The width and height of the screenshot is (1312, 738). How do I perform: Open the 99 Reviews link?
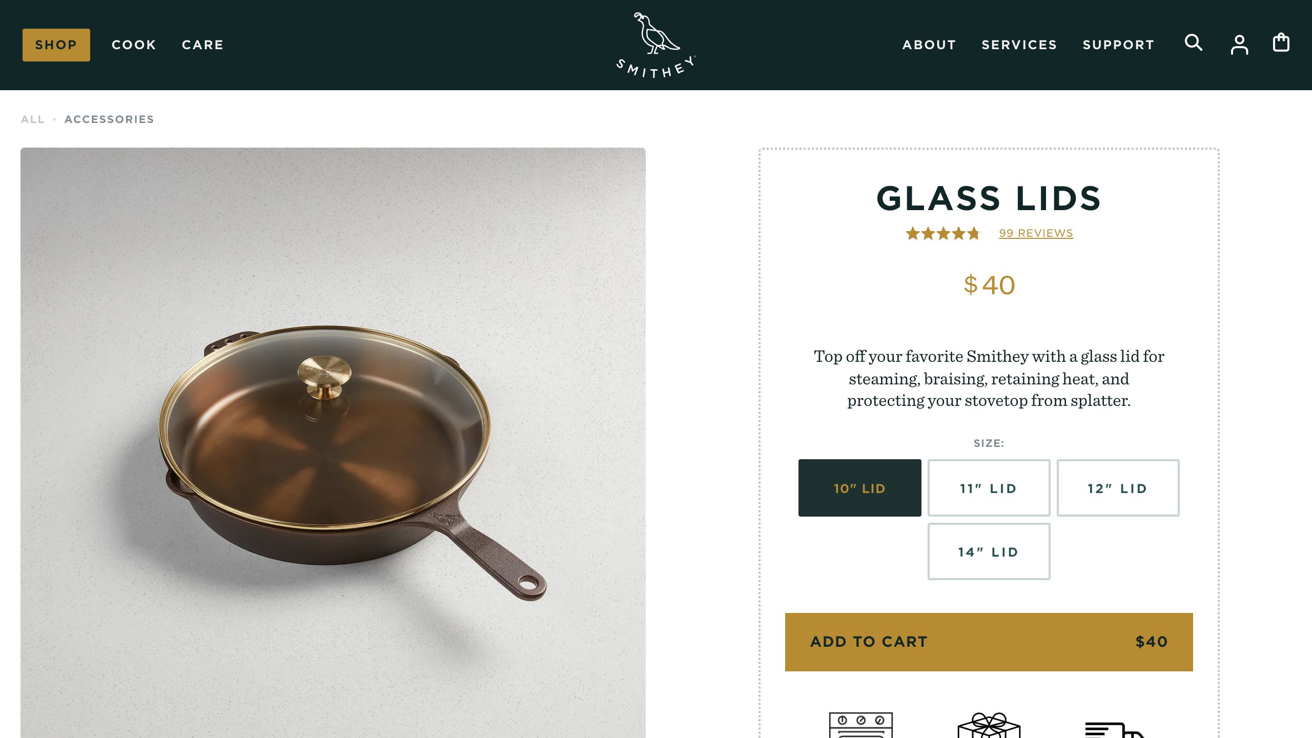pos(1036,234)
